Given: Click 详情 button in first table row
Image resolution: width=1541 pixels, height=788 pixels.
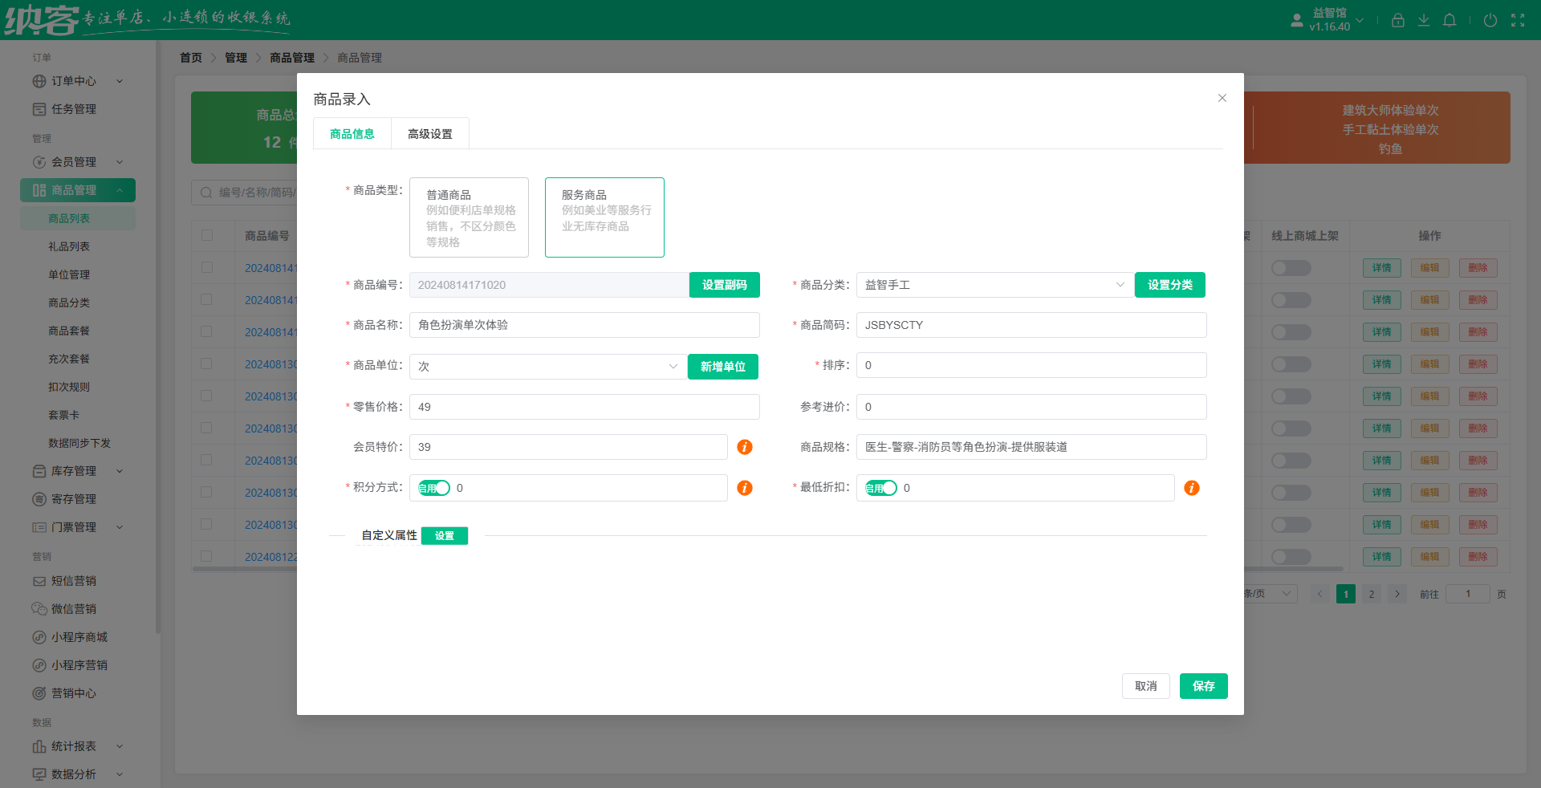Looking at the screenshot, I should click(x=1382, y=268).
